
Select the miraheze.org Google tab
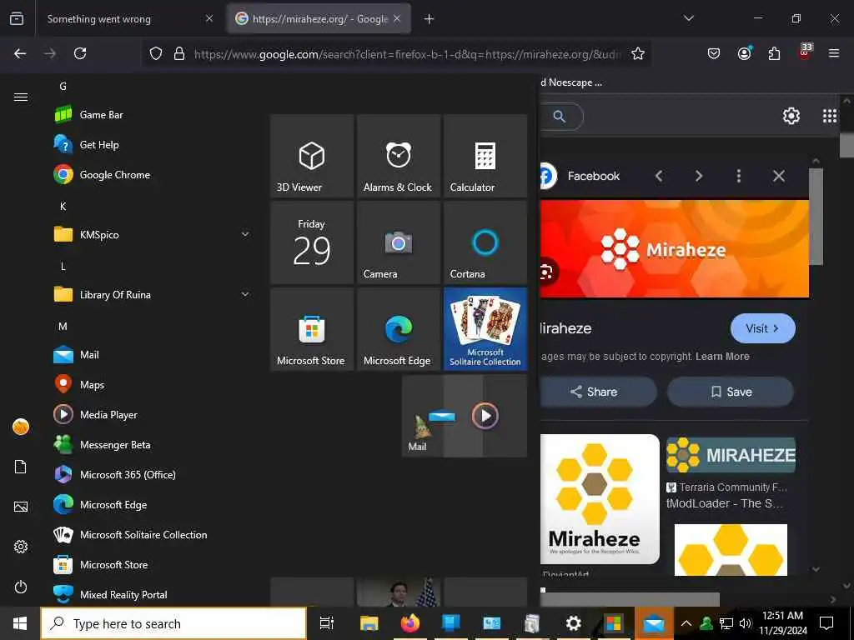319,19
